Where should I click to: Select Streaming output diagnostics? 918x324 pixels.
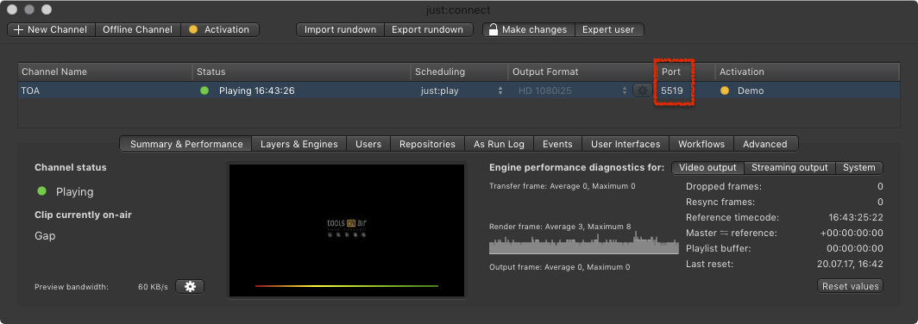[x=789, y=168]
